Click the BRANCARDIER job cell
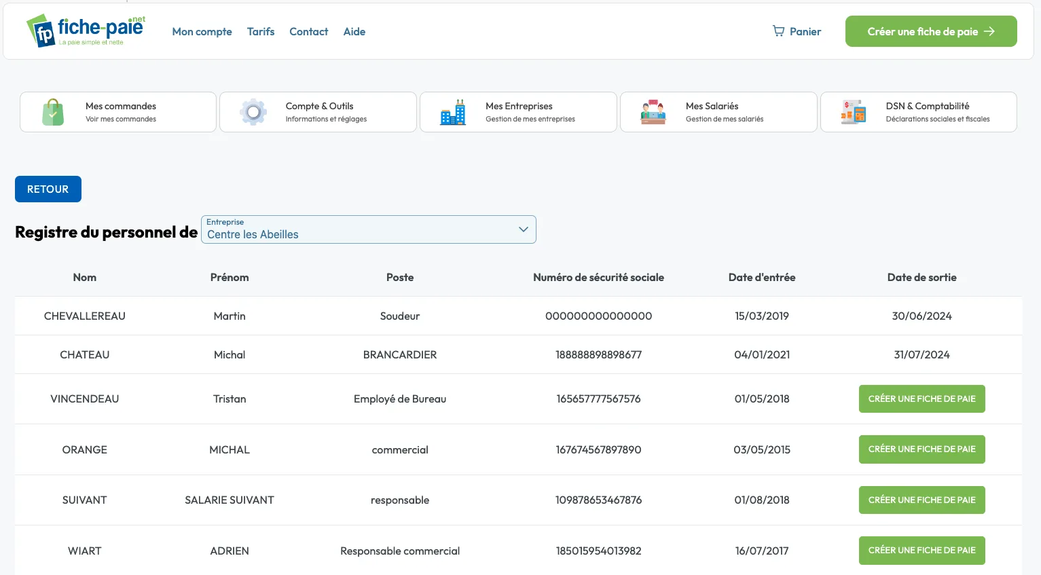This screenshot has width=1041, height=575. (x=400, y=354)
